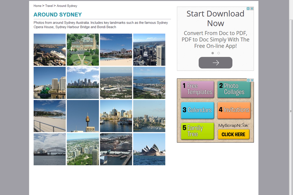This screenshot has width=293, height=195.
Task: Select the second carousel dot in ad
Action: point(218,53)
